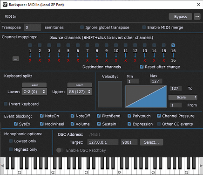
Task: Enable the Ignore global transpose checkbox
Action: pos(82,28)
